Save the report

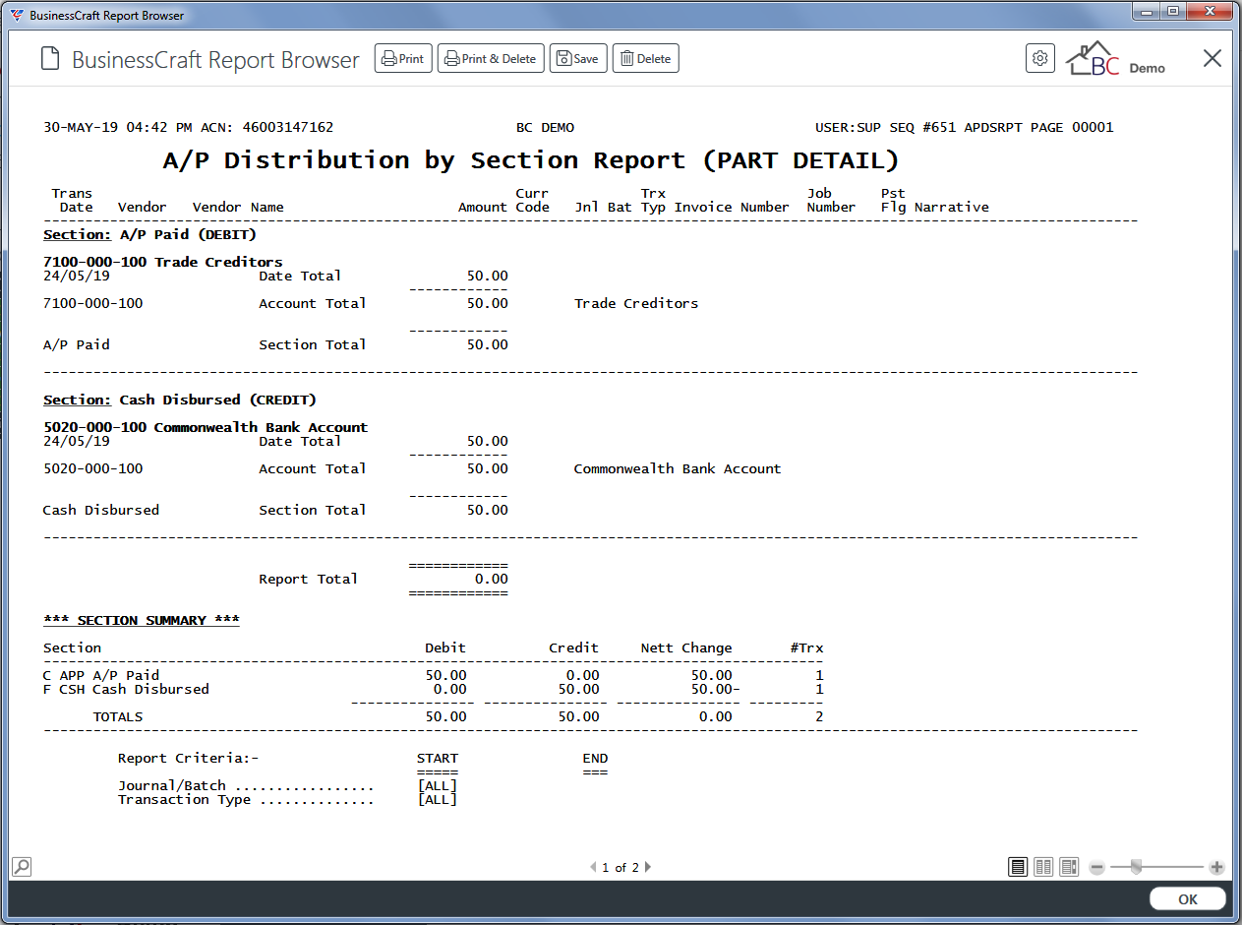point(578,59)
